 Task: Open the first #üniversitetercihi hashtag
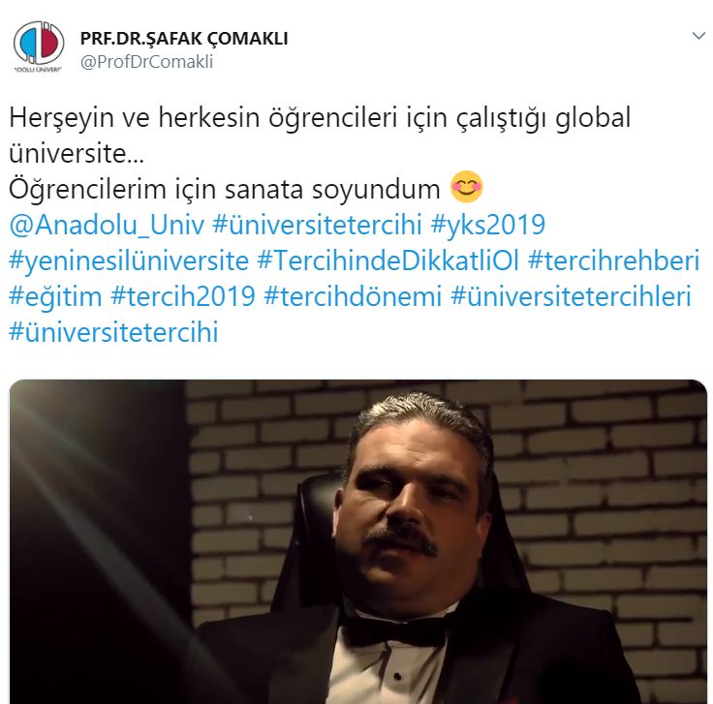coord(317,225)
